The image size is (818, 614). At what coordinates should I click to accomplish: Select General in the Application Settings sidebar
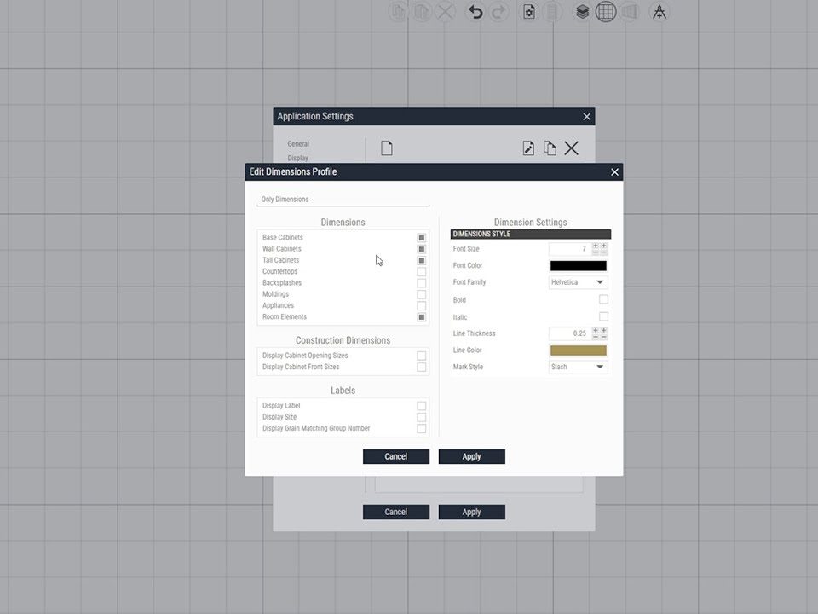(298, 144)
